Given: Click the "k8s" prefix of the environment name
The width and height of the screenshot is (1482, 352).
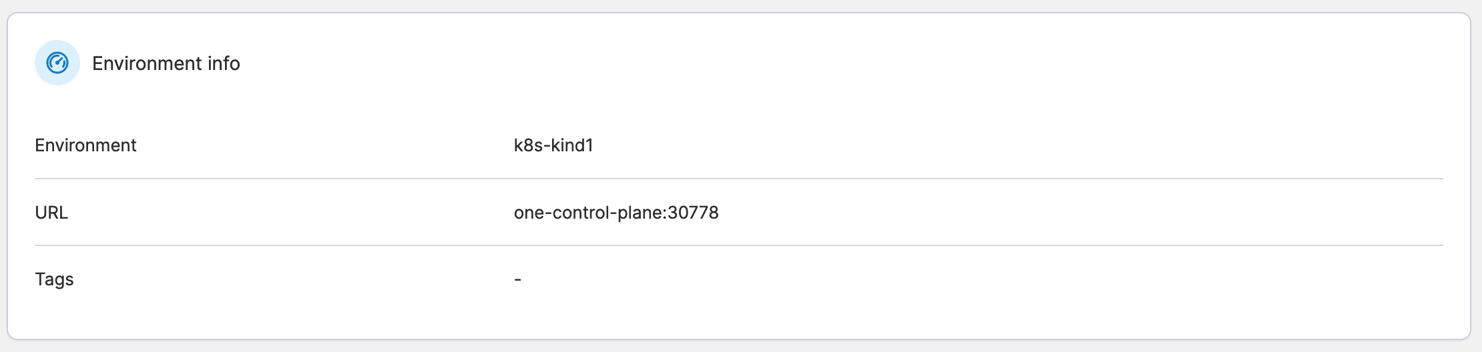Looking at the screenshot, I should [528, 145].
